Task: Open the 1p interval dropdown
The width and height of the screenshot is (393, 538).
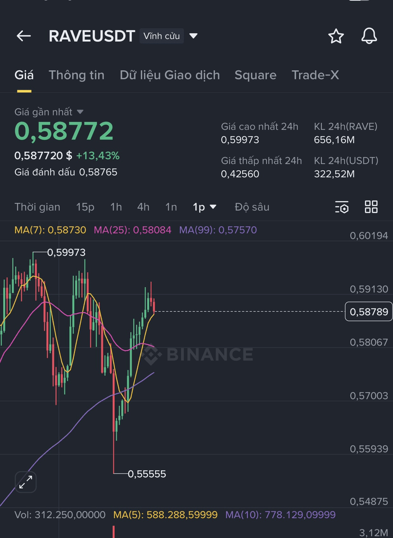Action: pos(204,207)
